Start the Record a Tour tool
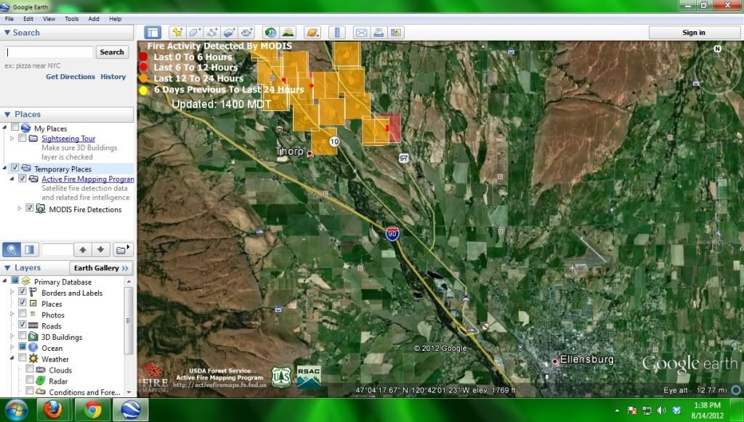 pyautogui.click(x=247, y=32)
